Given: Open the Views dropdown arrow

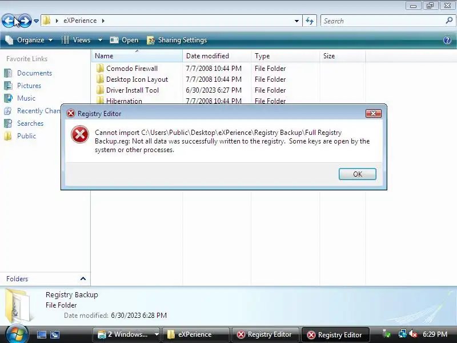Looking at the screenshot, I should point(100,40).
